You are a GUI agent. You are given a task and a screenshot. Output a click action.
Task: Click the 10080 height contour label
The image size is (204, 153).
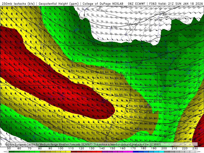[158, 100]
